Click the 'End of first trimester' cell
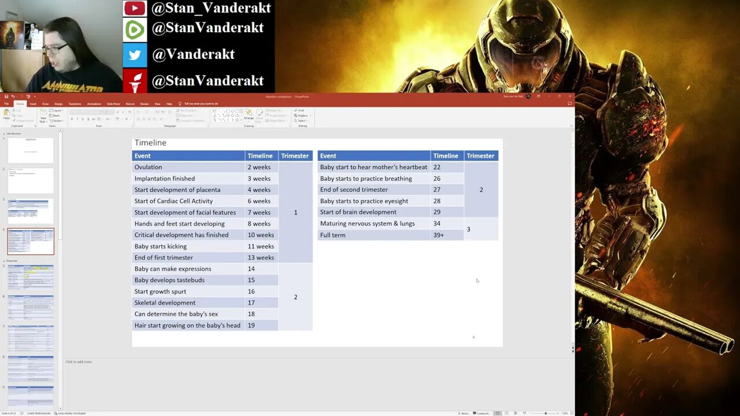740x416 pixels. 188,258
